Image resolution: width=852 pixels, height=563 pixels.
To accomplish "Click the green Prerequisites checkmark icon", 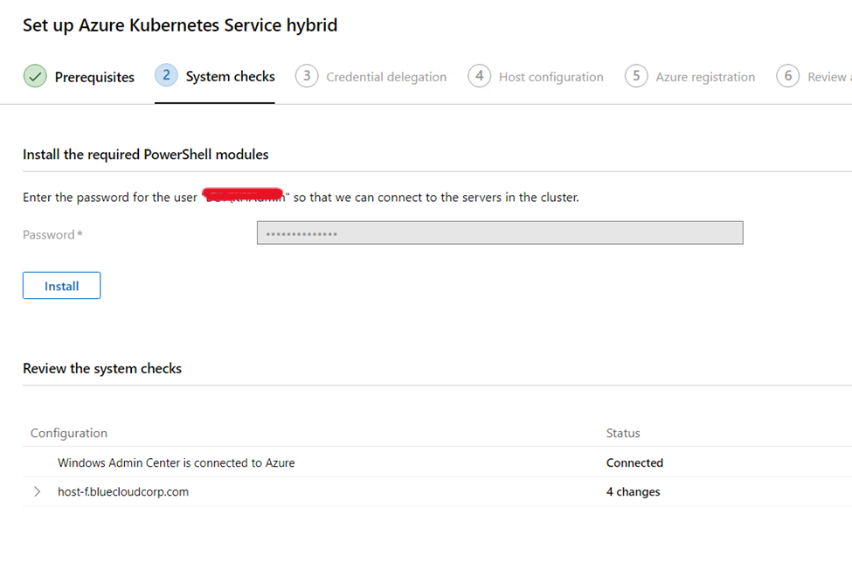I will click(35, 76).
